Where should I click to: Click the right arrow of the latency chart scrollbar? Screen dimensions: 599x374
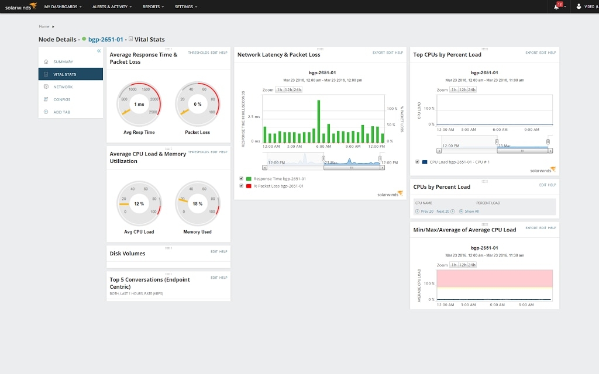[383, 167]
